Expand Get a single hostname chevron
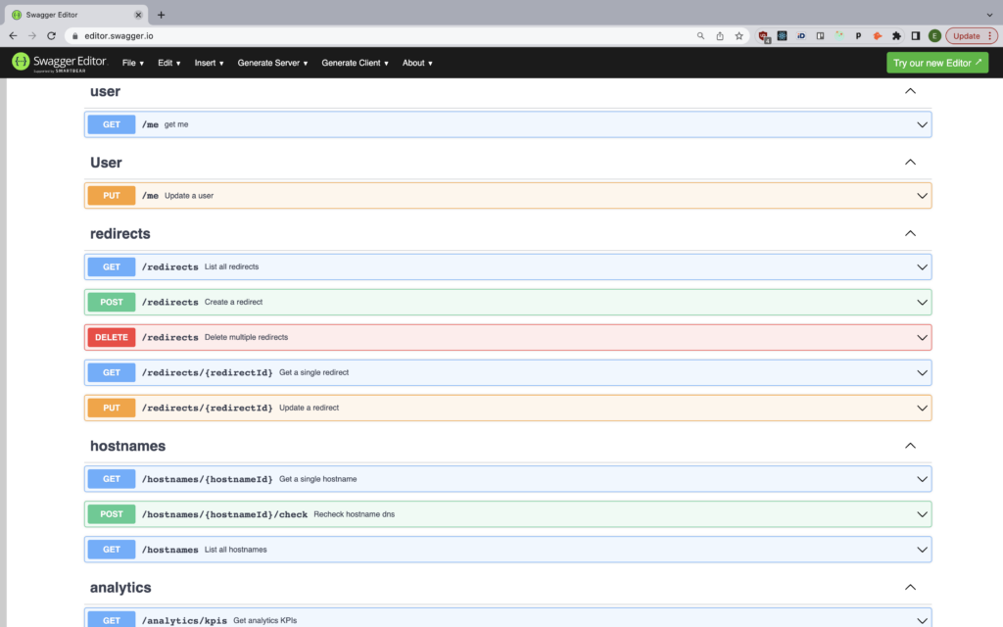 coord(922,479)
